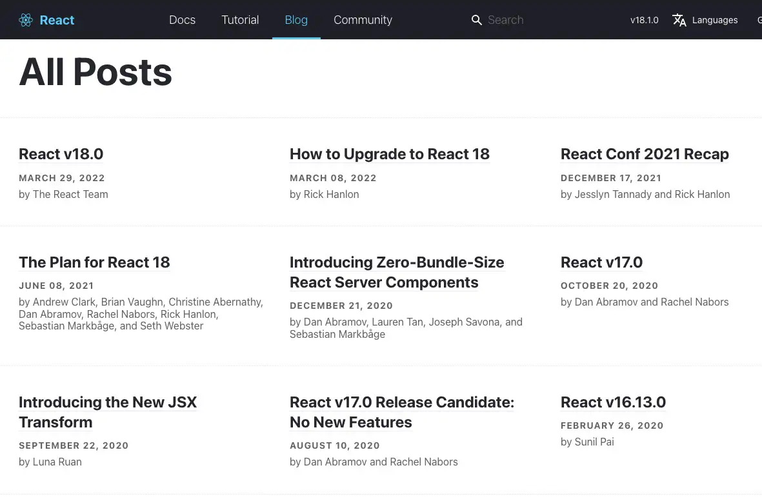Open the Docs navigation tab
This screenshot has width=762, height=499.
pyautogui.click(x=182, y=20)
